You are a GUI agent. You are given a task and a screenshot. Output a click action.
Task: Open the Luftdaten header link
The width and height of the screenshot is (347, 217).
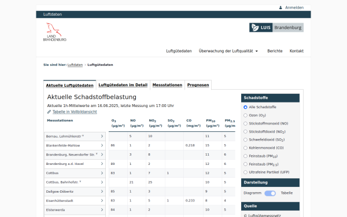[x=53, y=14]
